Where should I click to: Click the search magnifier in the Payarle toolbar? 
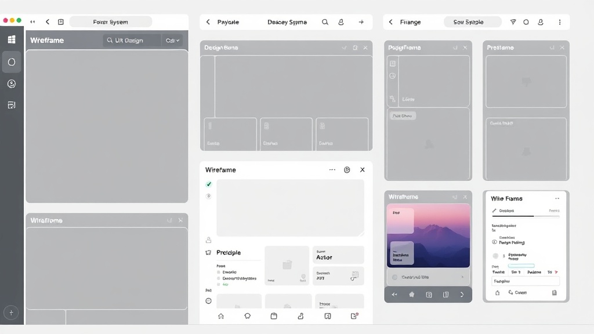(x=325, y=22)
